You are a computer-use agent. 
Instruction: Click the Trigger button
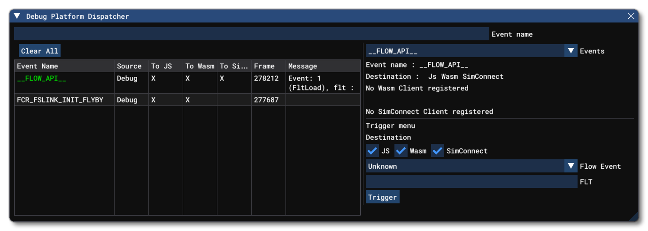tap(383, 197)
